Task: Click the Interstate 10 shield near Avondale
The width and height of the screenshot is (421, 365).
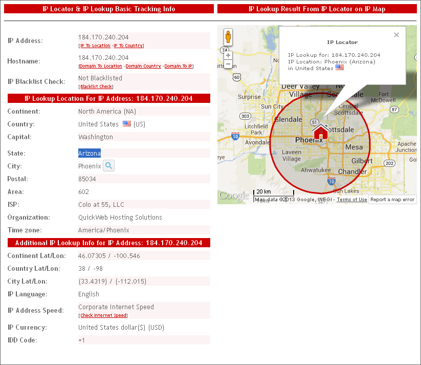Action: pos(235,136)
